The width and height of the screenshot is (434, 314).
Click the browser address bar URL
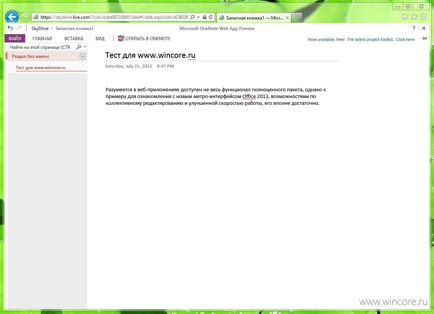(114, 17)
